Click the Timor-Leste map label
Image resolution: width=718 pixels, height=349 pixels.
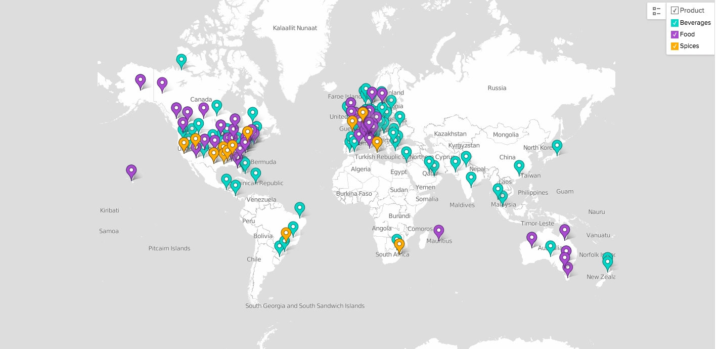coord(537,224)
